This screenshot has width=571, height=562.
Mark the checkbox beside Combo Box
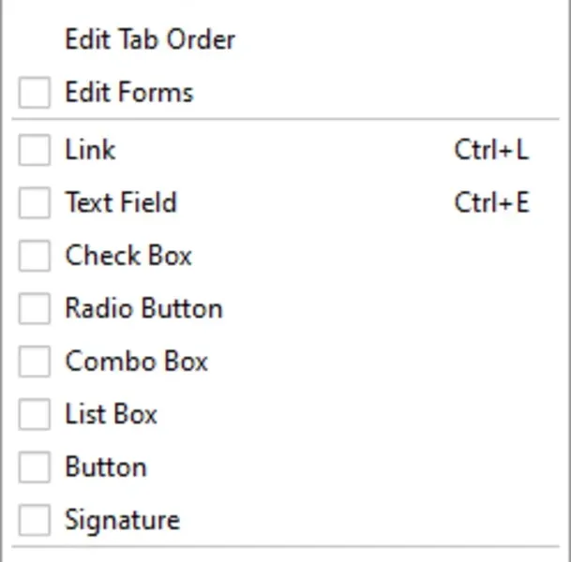point(35,362)
